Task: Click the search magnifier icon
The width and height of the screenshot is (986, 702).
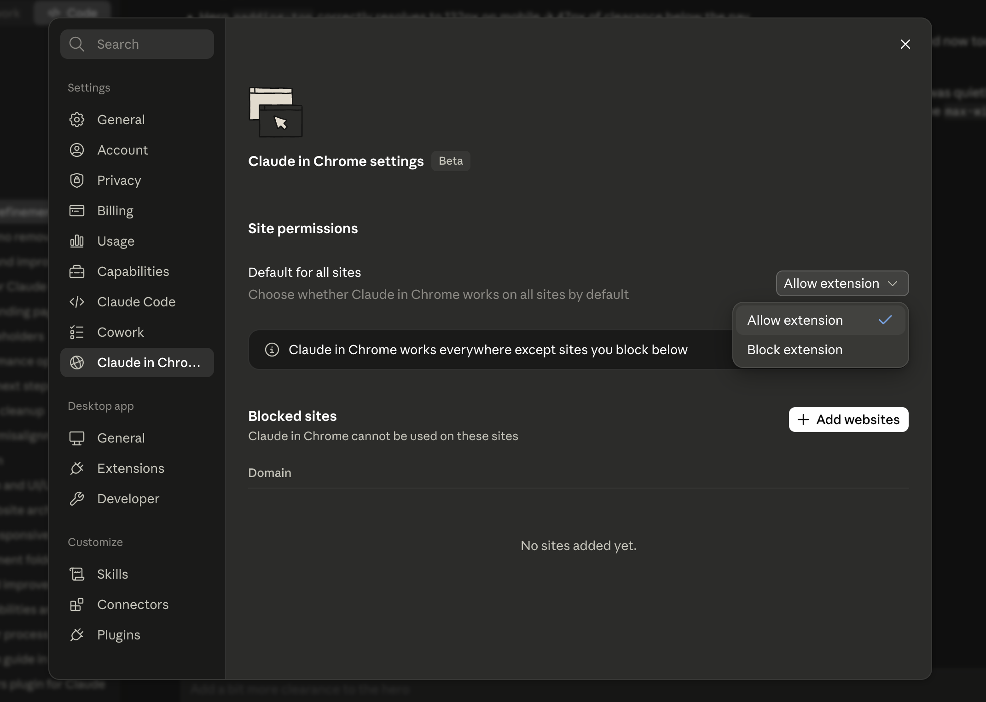Action: 77,44
